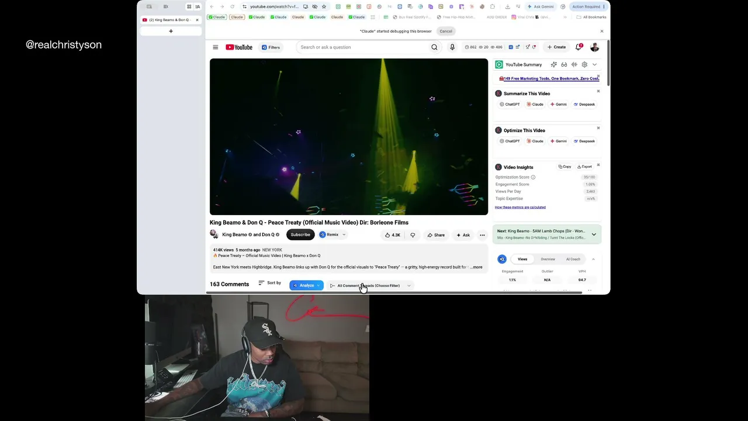748x421 pixels.
Task: Navigate back in browser history
Action: [x=212, y=7]
